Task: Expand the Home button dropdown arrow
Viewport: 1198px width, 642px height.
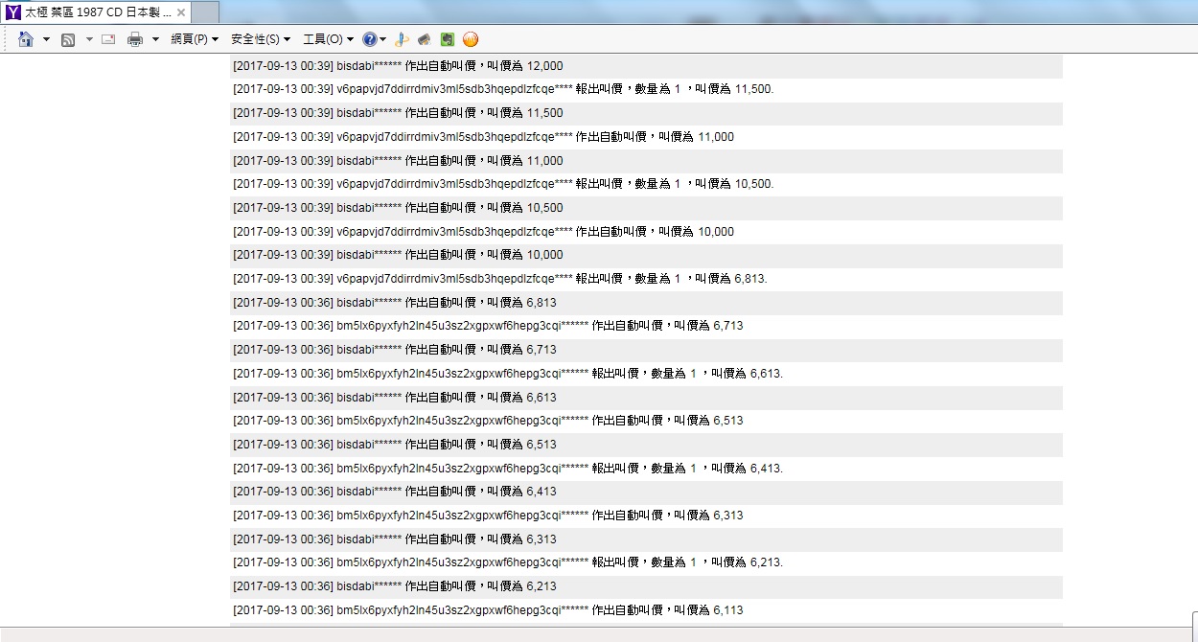Action: tap(46, 39)
